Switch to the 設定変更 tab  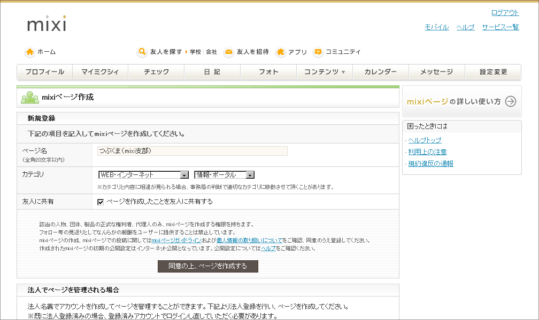pyautogui.click(x=493, y=72)
